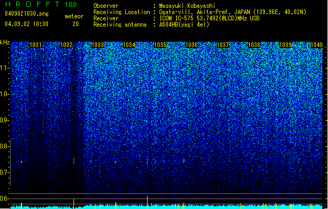The width and height of the screenshot is (328, 209).
Task: Click the Receiving antenna label
Action: point(120,25)
